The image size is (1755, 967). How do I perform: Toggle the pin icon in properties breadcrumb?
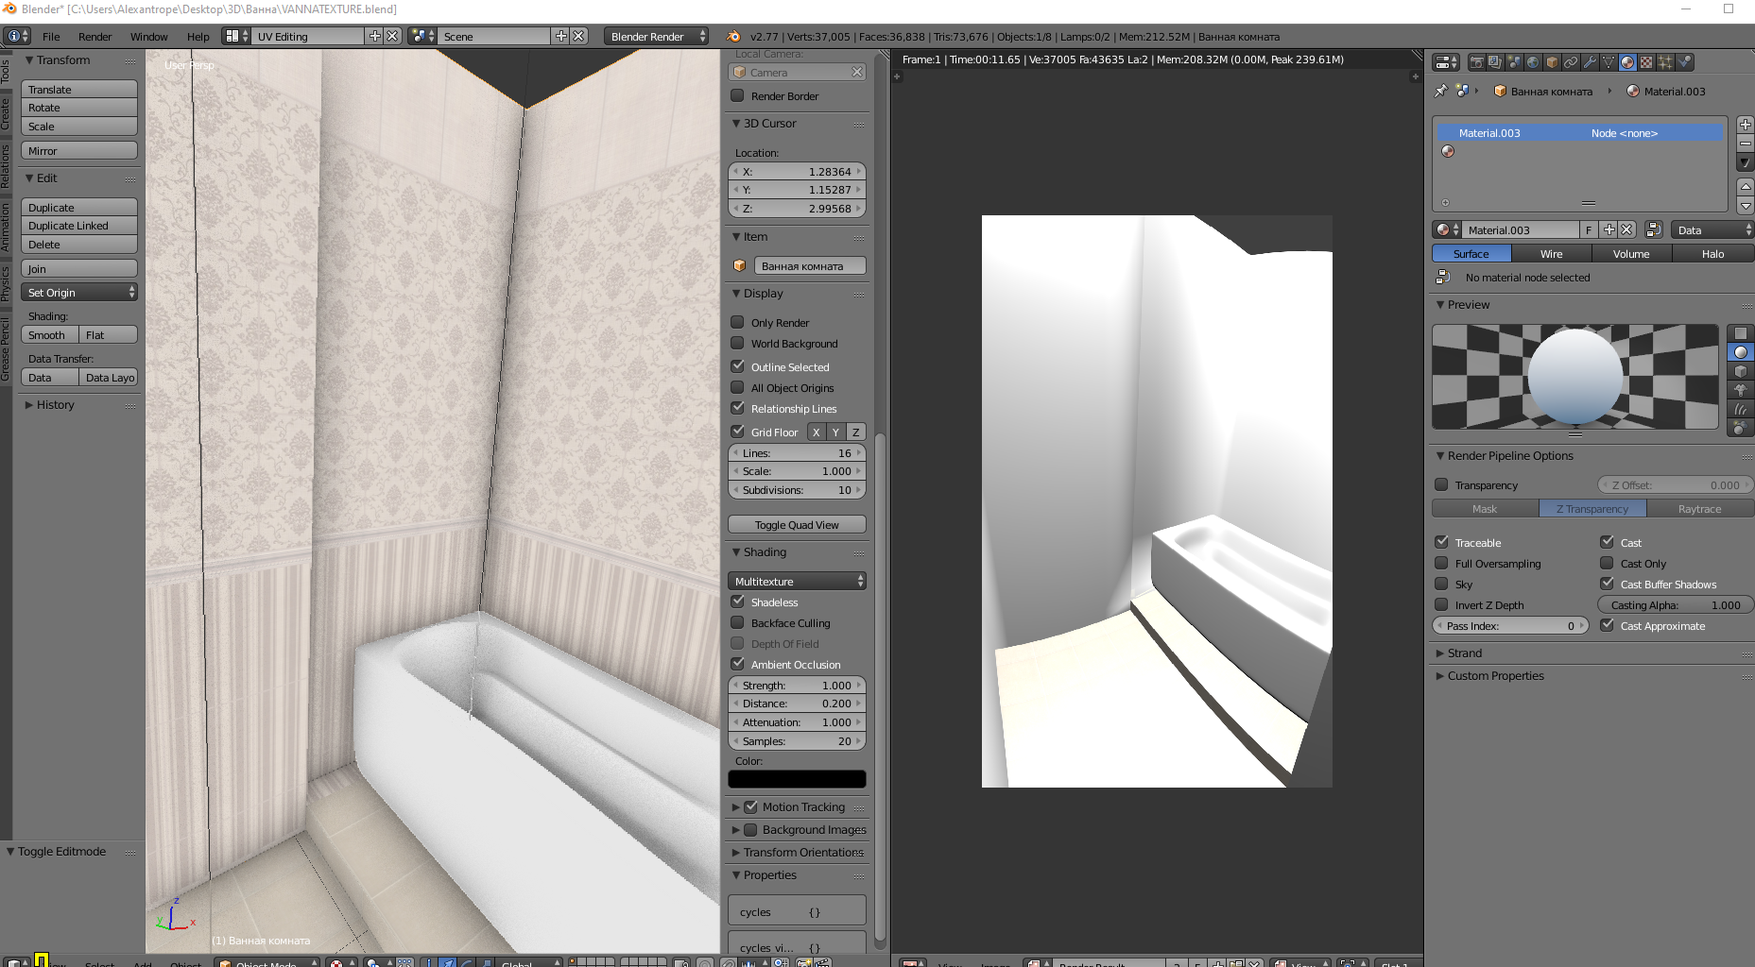point(1440,92)
